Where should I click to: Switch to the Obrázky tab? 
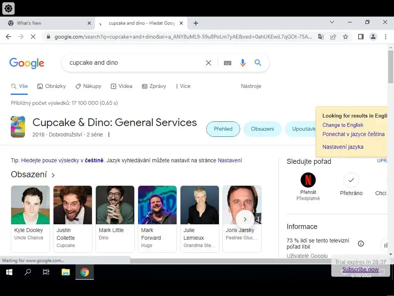52,86
